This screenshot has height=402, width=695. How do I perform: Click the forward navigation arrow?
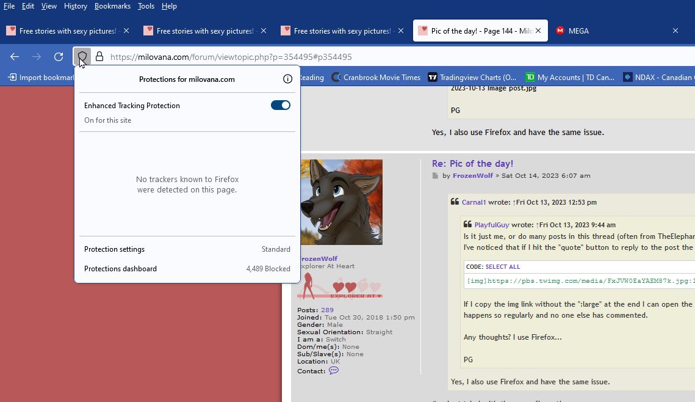click(37, 57)
